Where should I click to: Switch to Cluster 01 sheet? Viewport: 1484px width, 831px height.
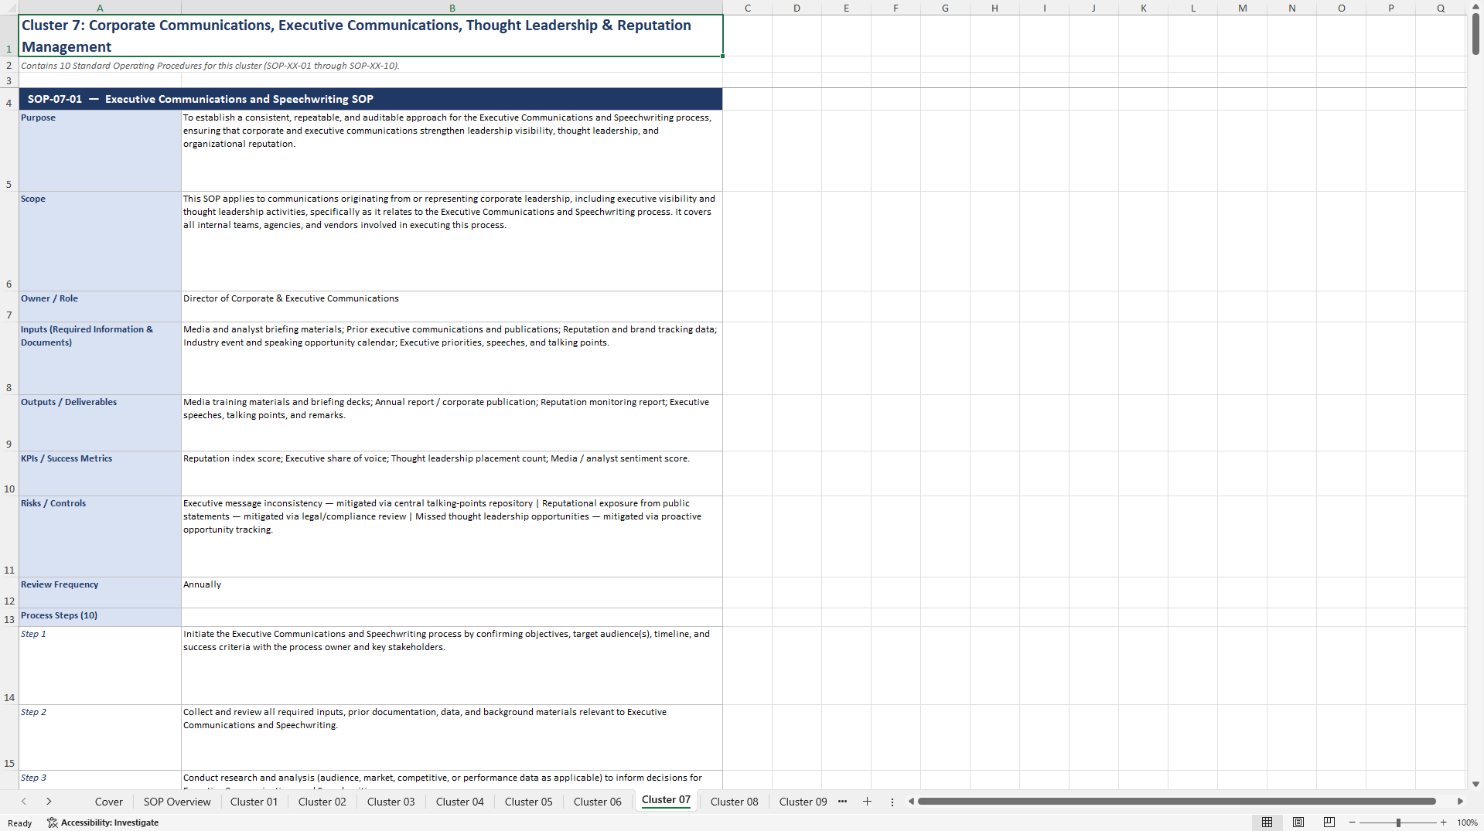[254, 802]
